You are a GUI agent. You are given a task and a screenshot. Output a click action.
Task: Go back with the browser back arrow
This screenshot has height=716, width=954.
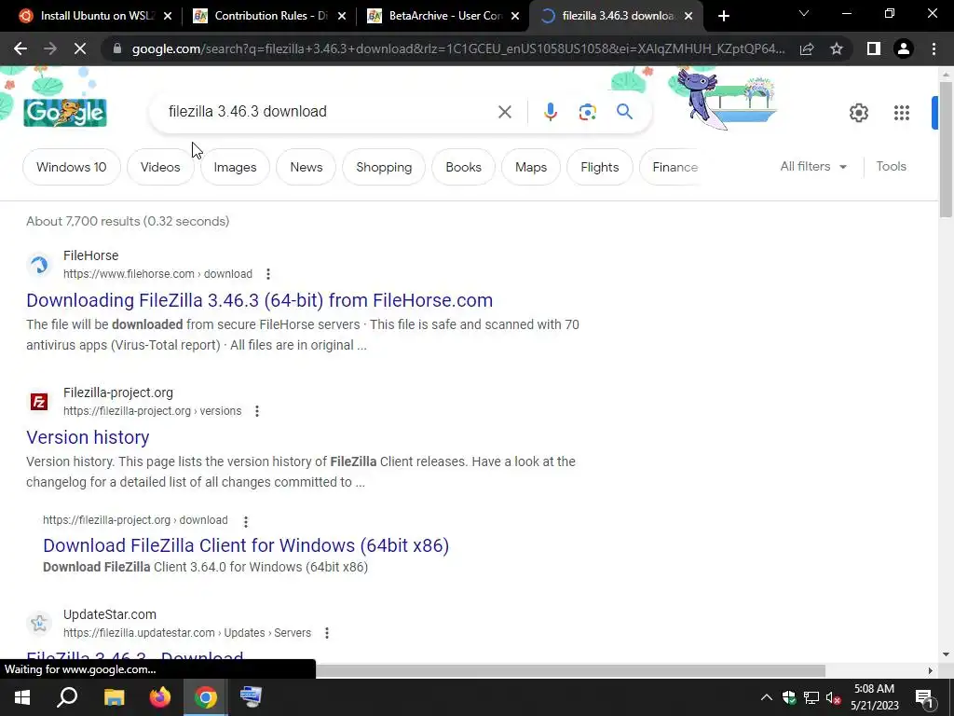pos(20,48)
